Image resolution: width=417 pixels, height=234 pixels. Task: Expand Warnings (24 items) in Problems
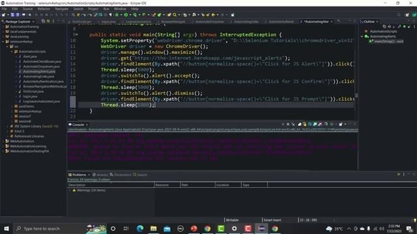point(70,190)
